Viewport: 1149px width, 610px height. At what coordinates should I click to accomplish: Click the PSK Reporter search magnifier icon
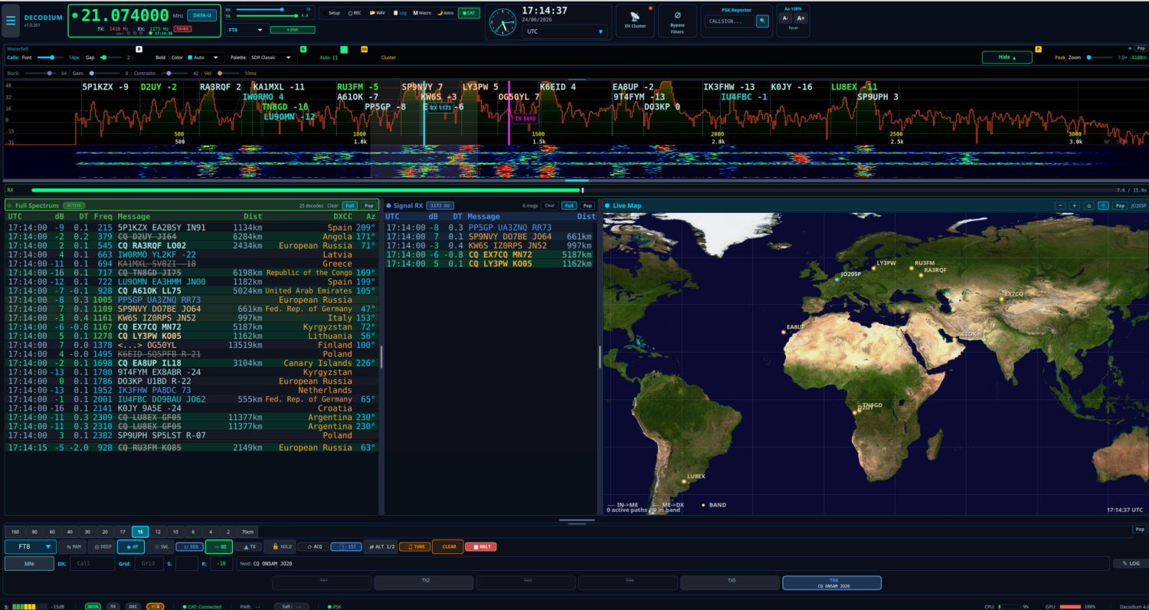[762, 21]
